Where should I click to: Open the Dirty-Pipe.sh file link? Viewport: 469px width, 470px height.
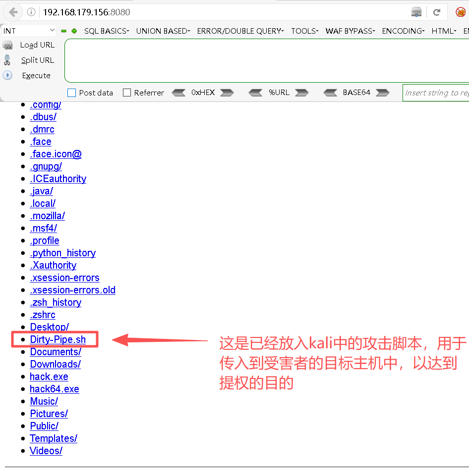tap(58, 339)
